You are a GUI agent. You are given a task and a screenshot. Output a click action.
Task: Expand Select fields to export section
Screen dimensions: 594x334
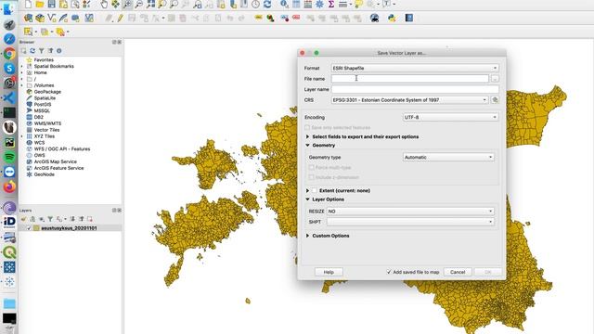click(x=307, y=136)
